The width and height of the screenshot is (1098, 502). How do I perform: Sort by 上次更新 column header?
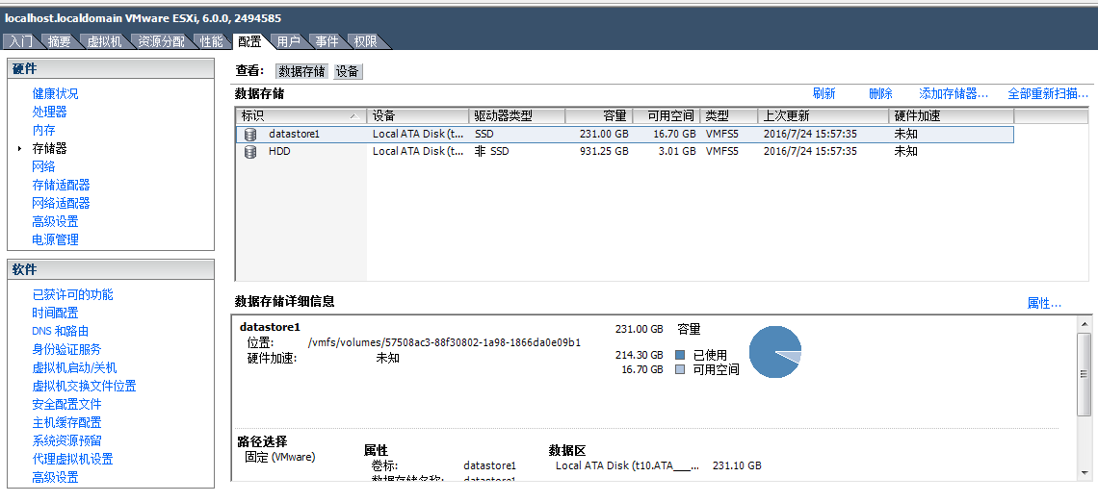click(823, 116)
